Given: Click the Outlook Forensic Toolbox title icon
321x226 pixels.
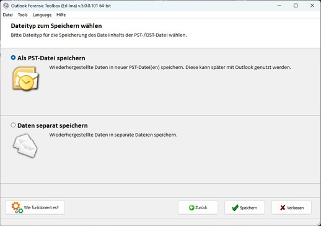Looking at the screenshot, I should coord(6,6).
